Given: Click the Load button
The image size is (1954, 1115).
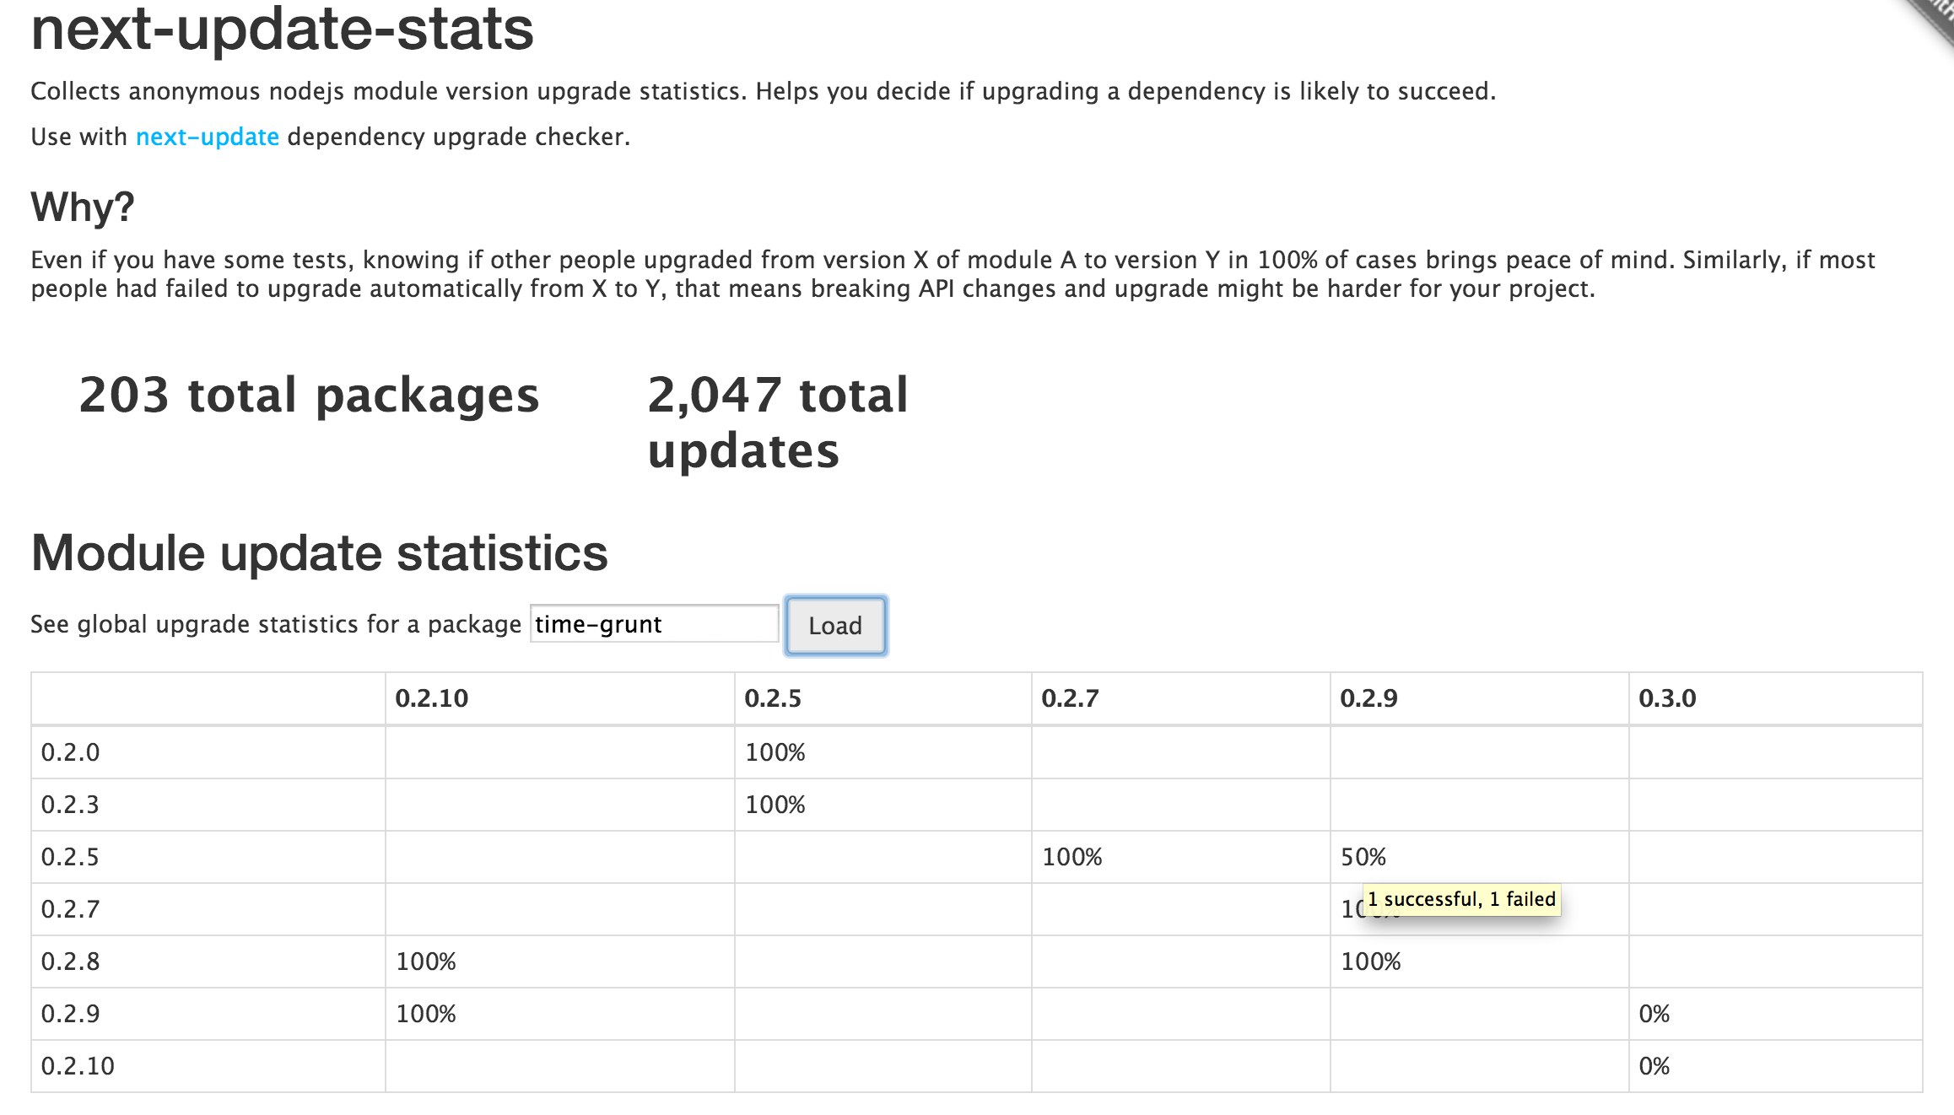Looking at the screenshot, I should (834, 626).
